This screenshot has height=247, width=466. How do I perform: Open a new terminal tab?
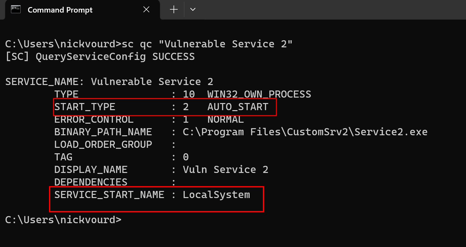[x=174, y=10]
